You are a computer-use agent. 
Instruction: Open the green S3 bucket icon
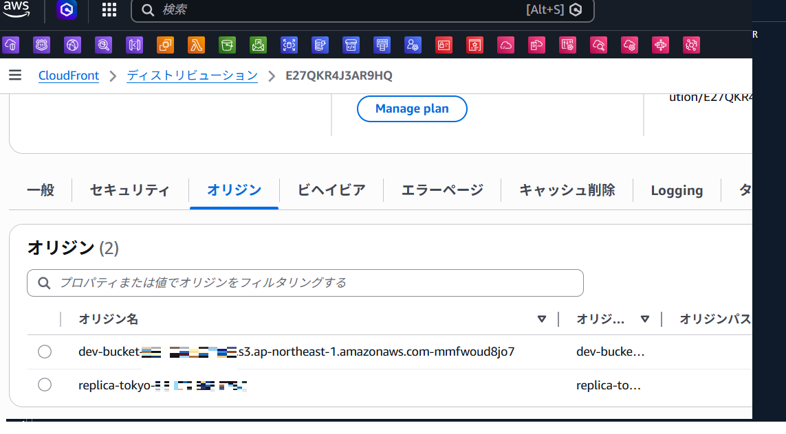227,45
